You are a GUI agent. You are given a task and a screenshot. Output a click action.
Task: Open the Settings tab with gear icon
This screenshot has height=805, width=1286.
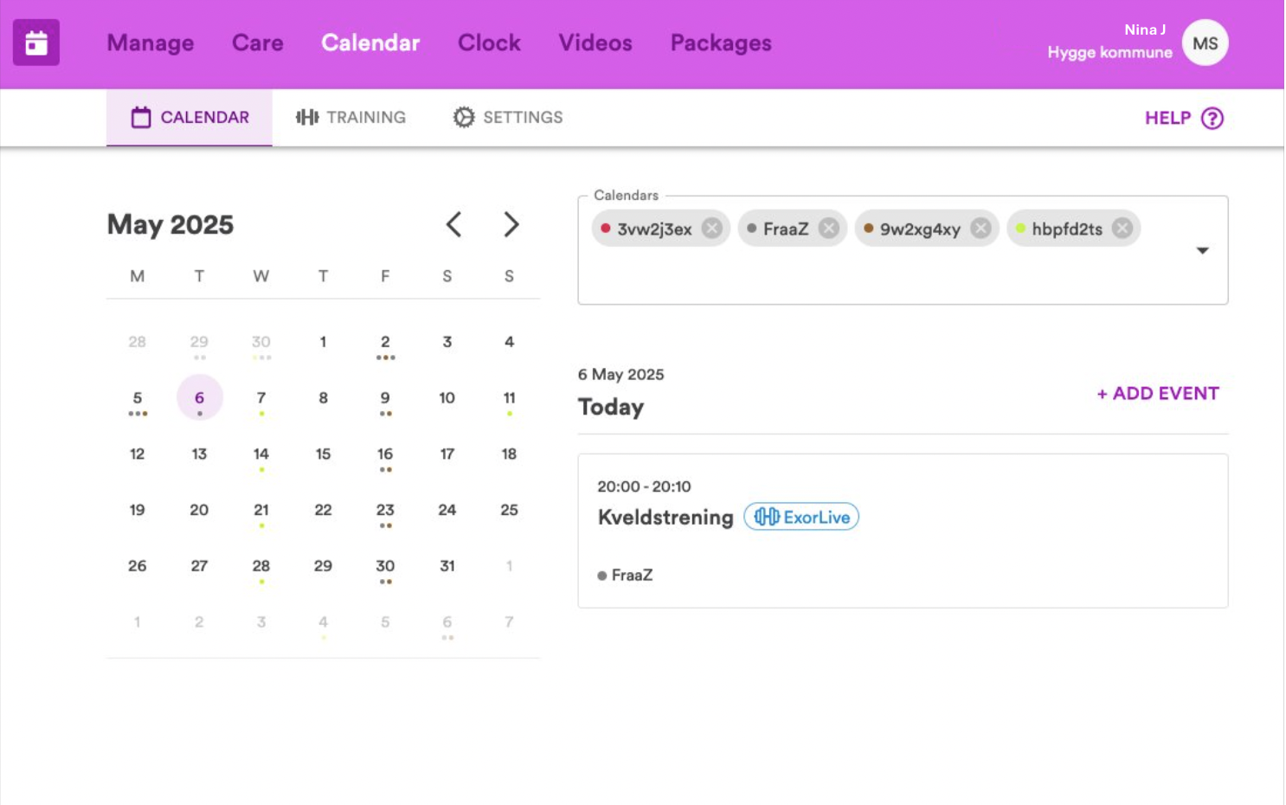pos(508,117)
